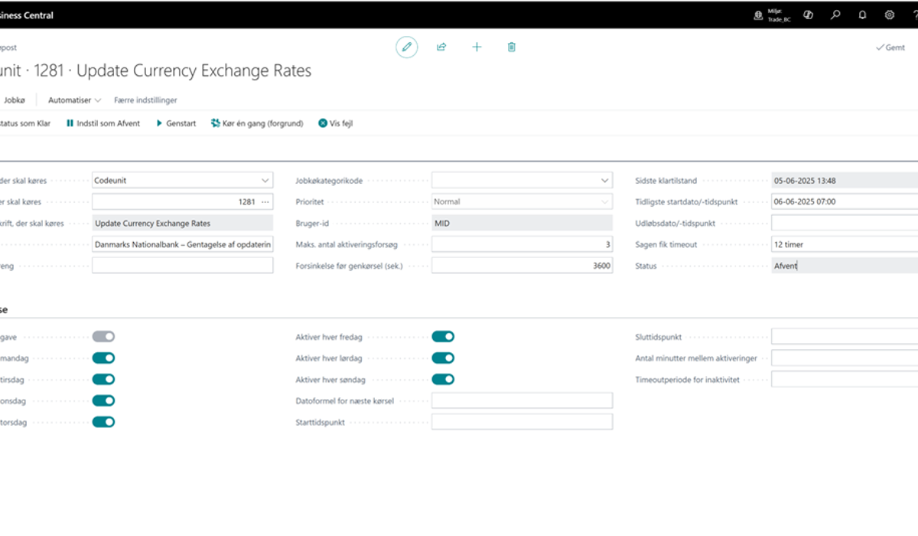Open the Jobkø menu
The image size is (918, 536).
(x=15, y=100)
